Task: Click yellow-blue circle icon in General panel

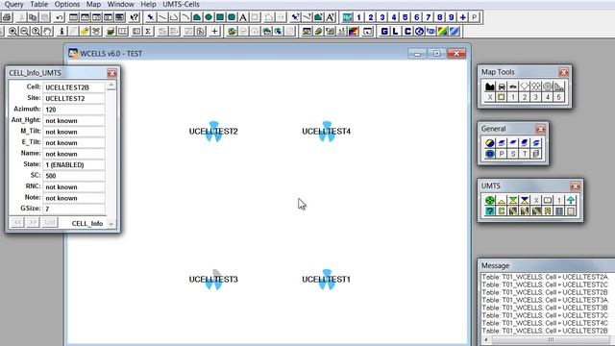Action: click(490, 143)
